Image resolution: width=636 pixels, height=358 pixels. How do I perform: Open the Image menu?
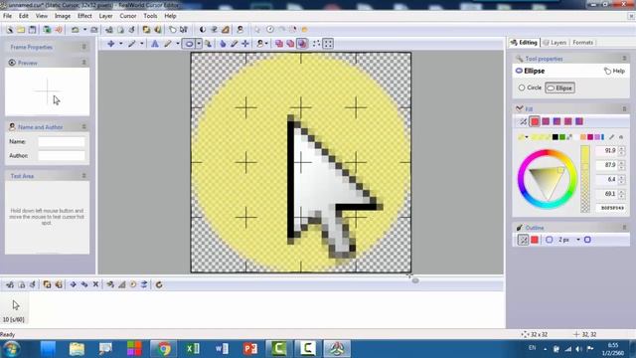click(63, 16)
